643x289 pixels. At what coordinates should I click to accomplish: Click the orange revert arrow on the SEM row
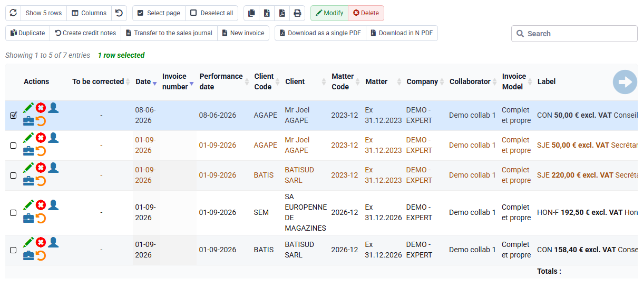[x=41, y=219]
